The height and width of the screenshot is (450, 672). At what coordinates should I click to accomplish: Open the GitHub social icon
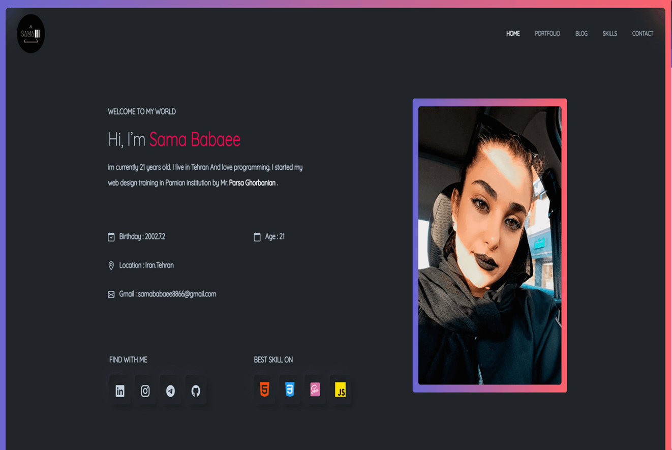[x=196, y=391]
